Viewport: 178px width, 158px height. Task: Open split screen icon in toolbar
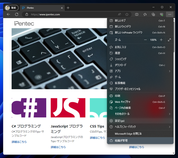(137, 15)
